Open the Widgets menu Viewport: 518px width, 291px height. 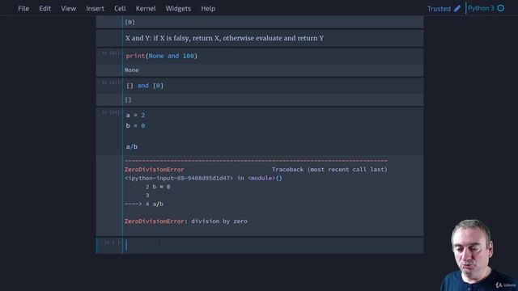tap(178, 9)
